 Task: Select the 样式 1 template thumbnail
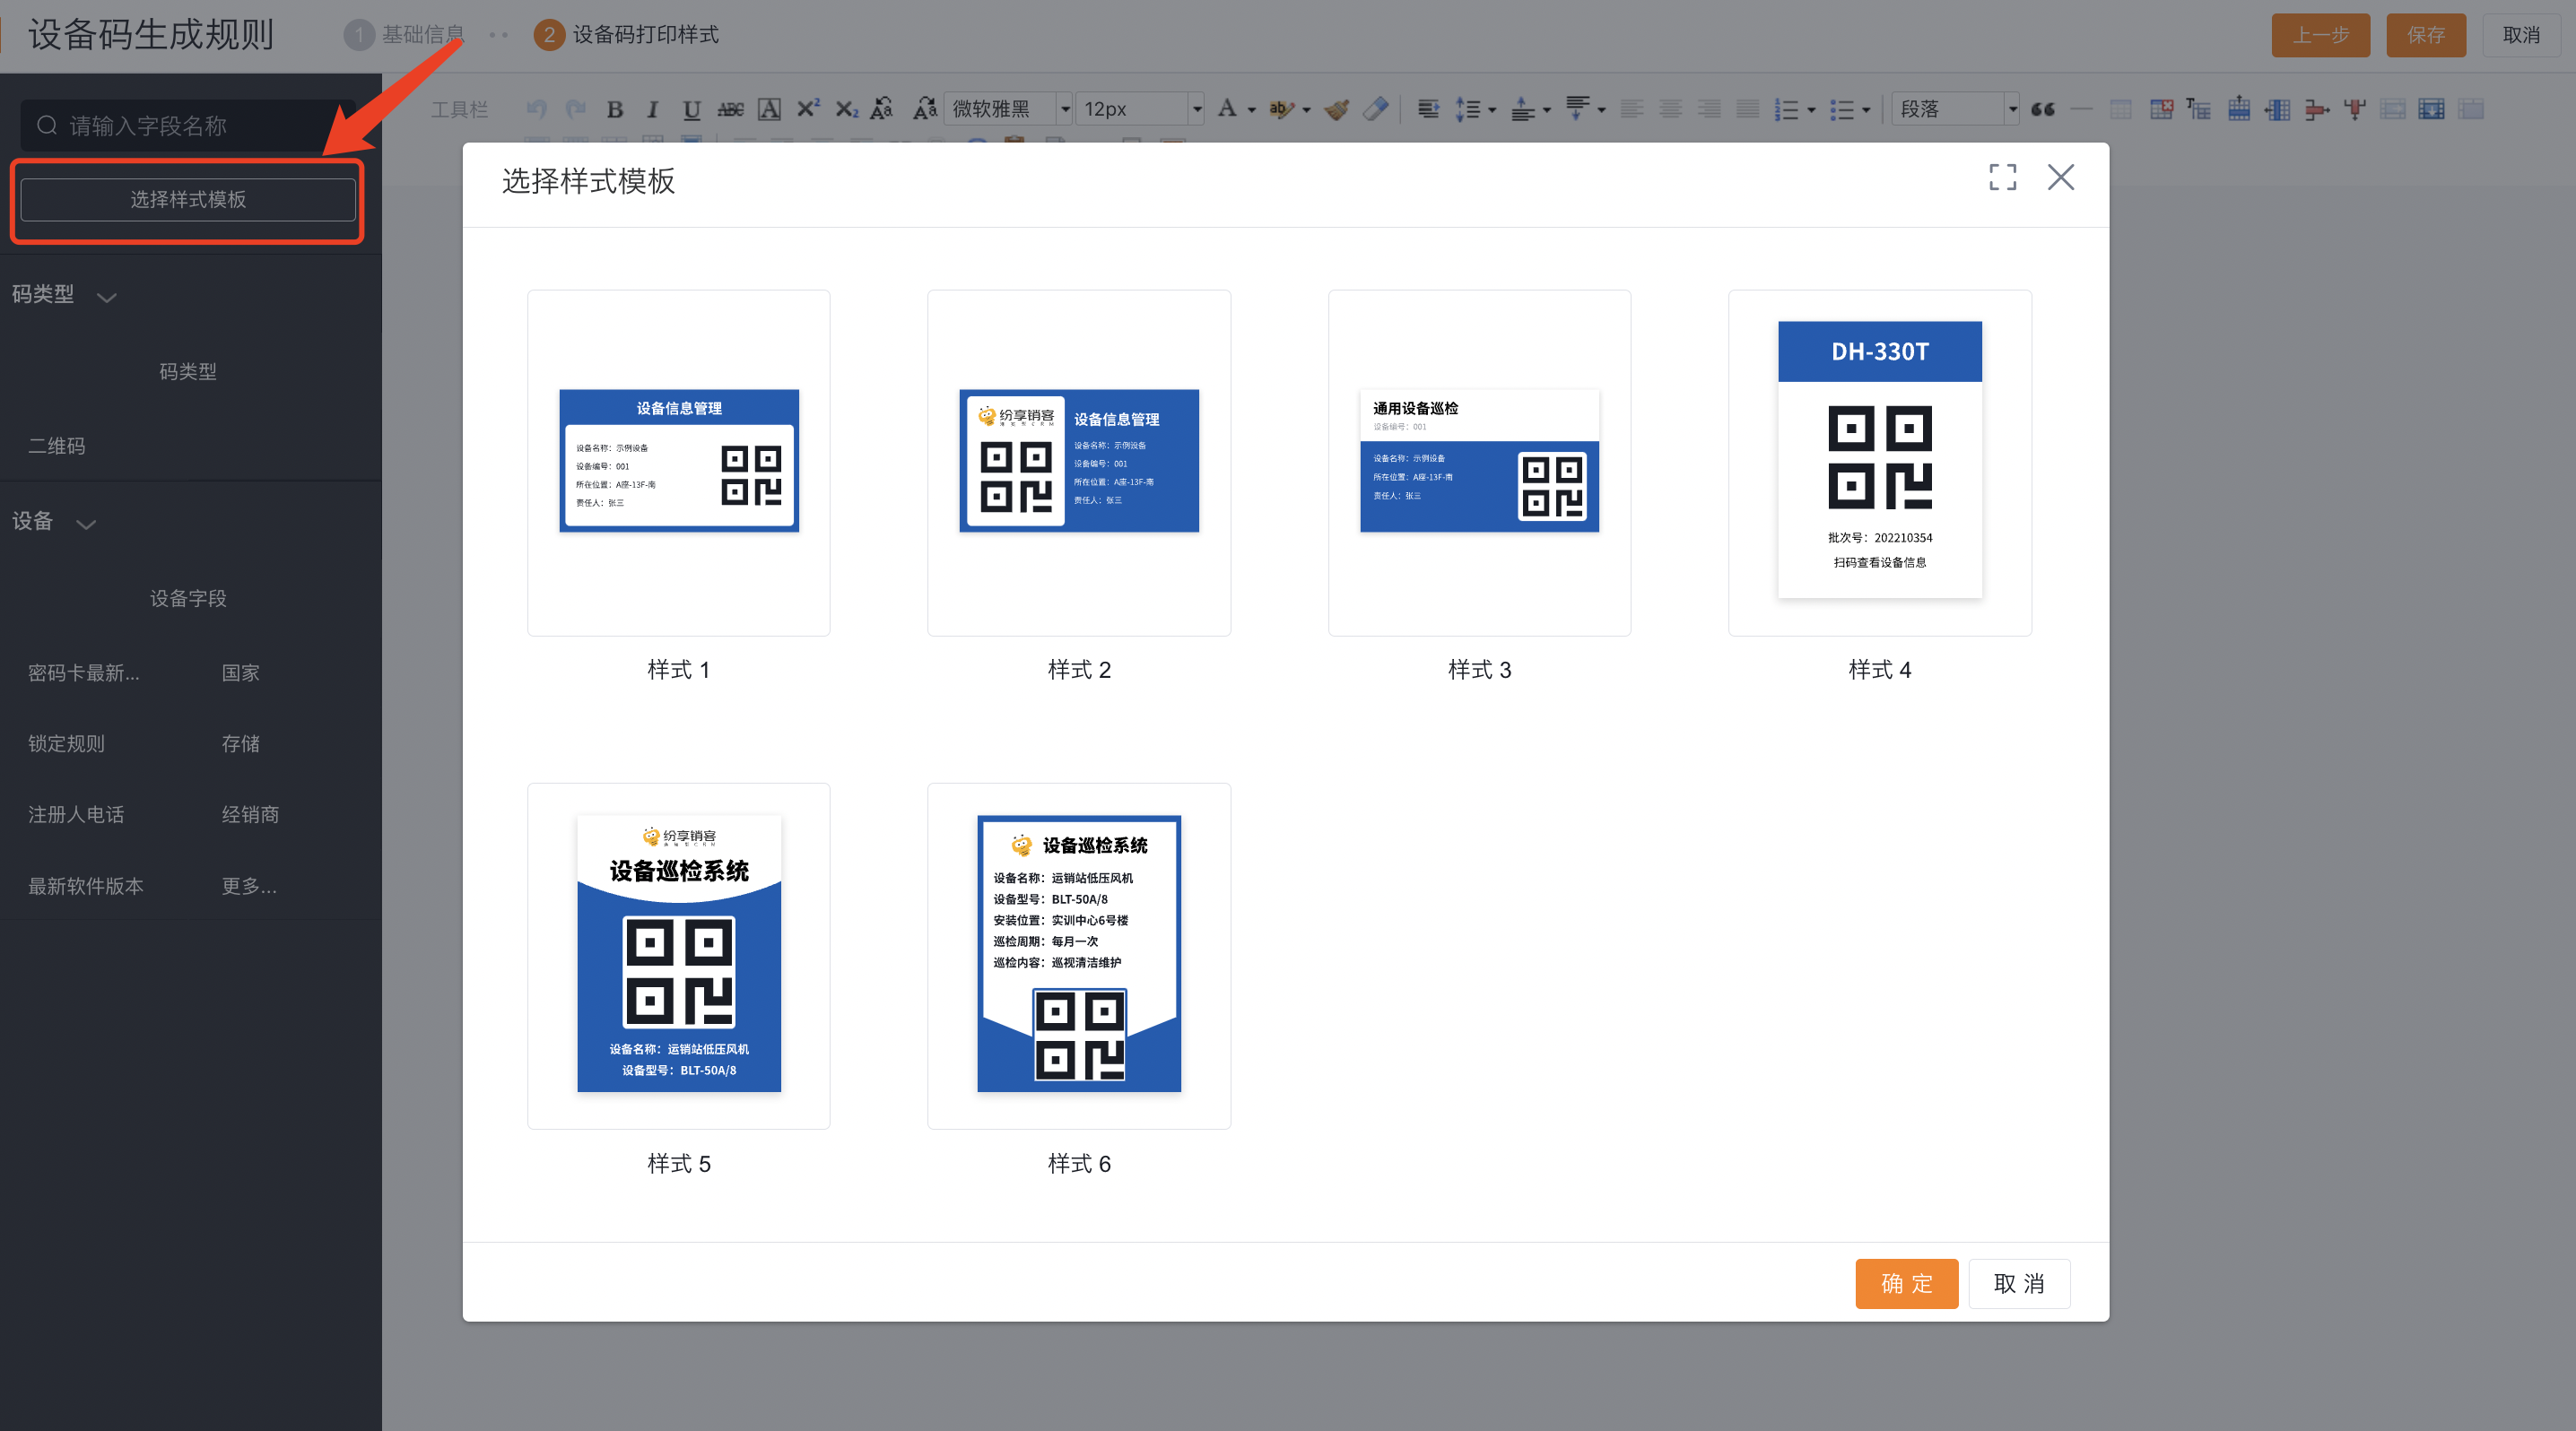point(678,463)
